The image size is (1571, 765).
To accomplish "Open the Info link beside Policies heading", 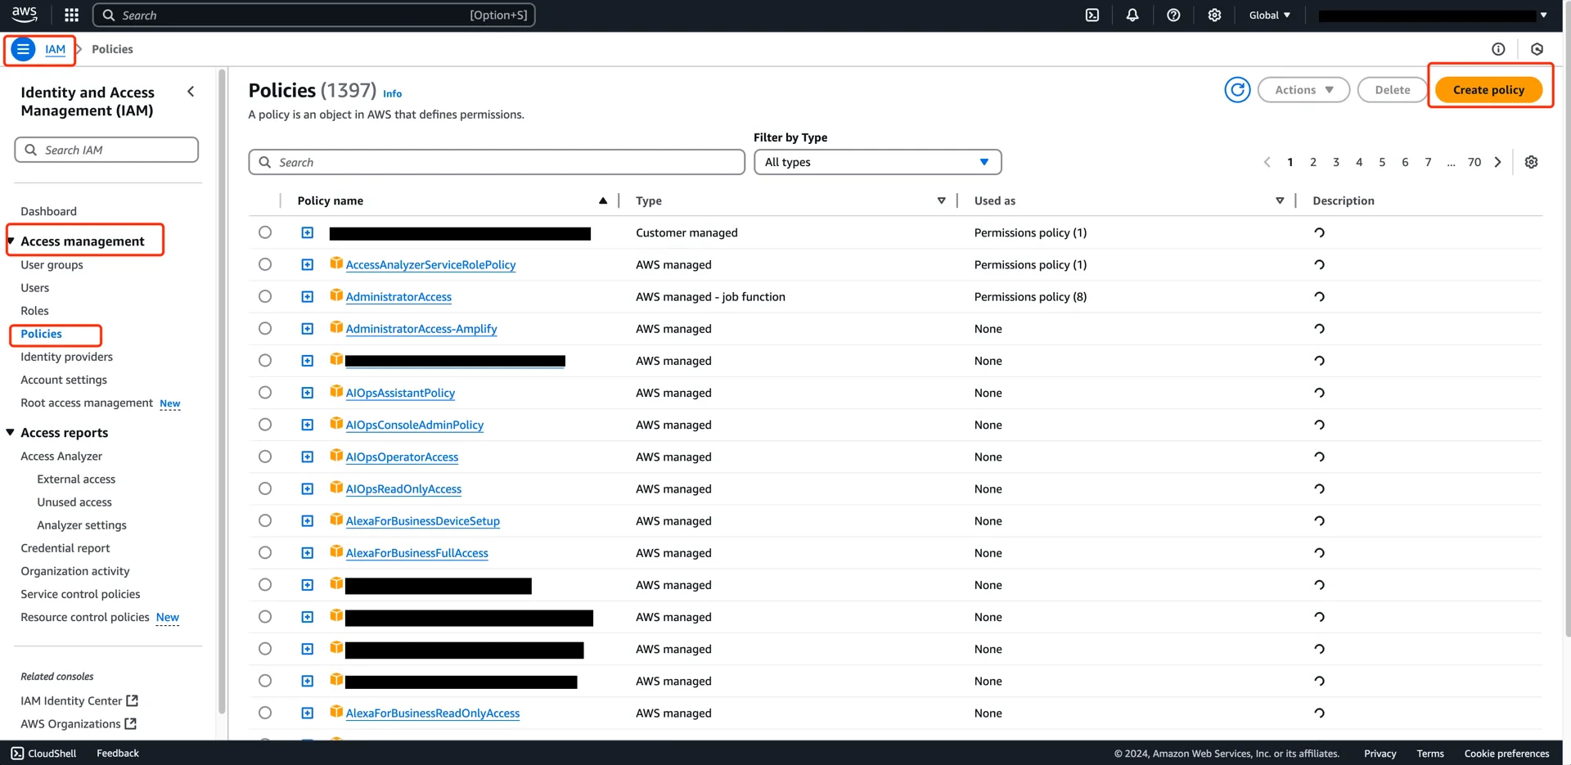I will click(392, 93).
